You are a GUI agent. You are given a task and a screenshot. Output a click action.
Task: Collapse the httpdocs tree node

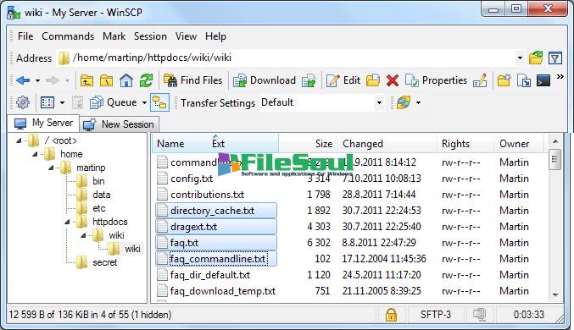coord(67,222)
